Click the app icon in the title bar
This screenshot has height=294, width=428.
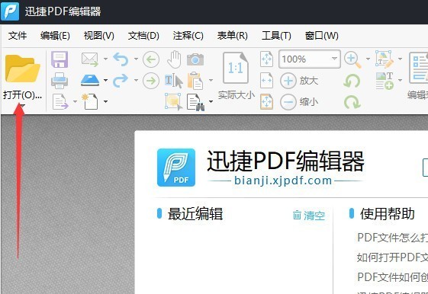click(x=10, y=11)
